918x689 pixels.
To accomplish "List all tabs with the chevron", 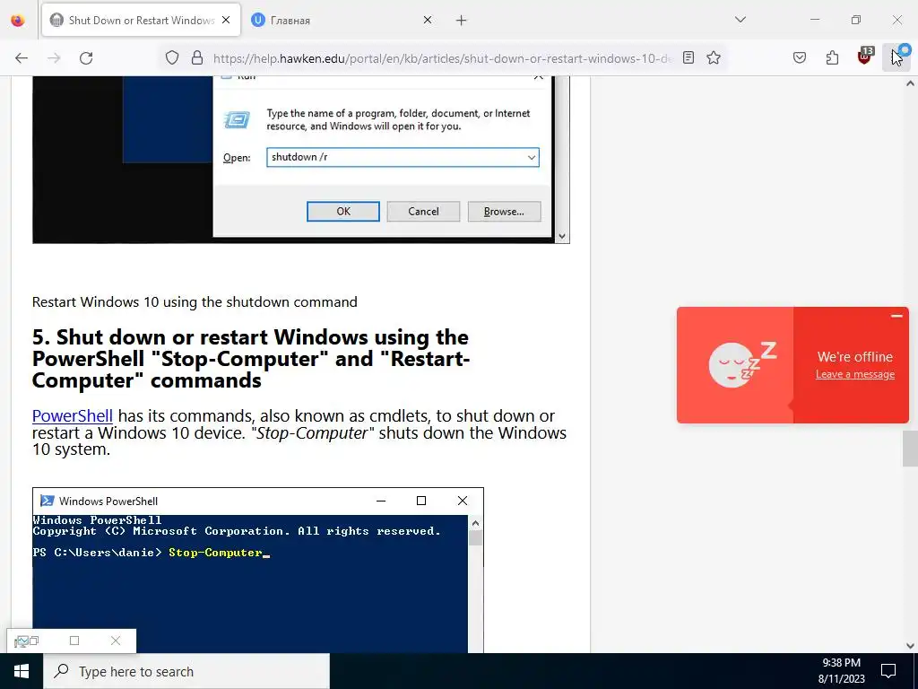I will click(740, 20).
